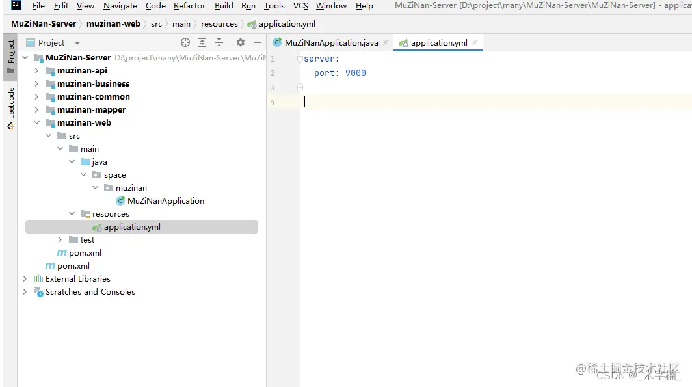
Task: Click the IntelliJ IDEA logo icon
Action: click(x=16, y=5)
